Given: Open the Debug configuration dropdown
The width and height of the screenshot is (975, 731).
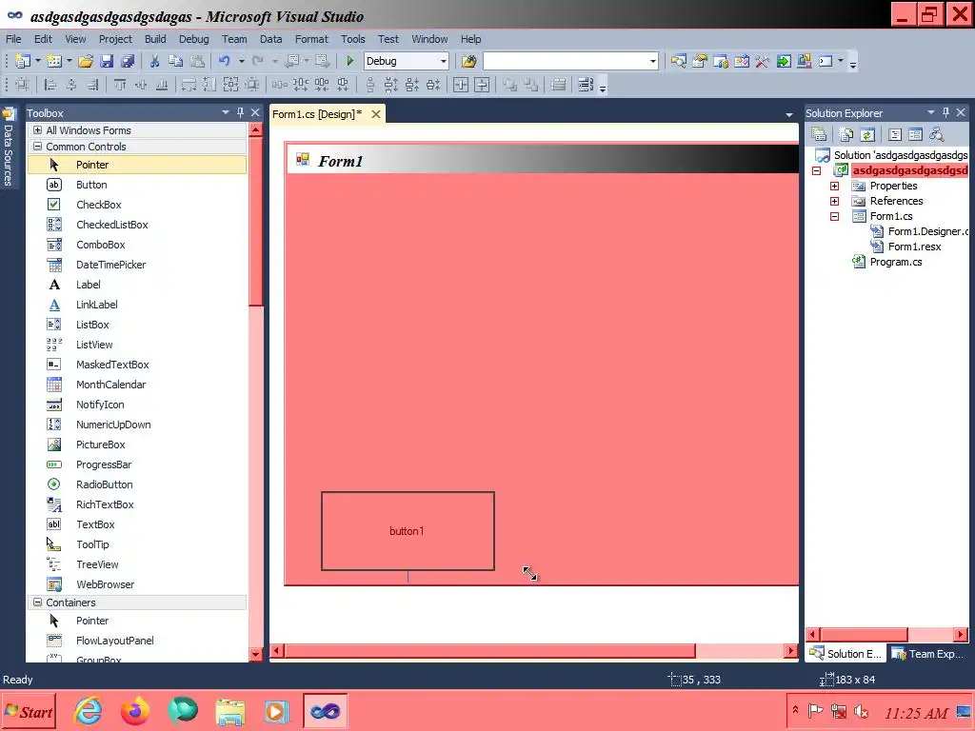Looking at the screenshot, I should [x=444, y=61].
